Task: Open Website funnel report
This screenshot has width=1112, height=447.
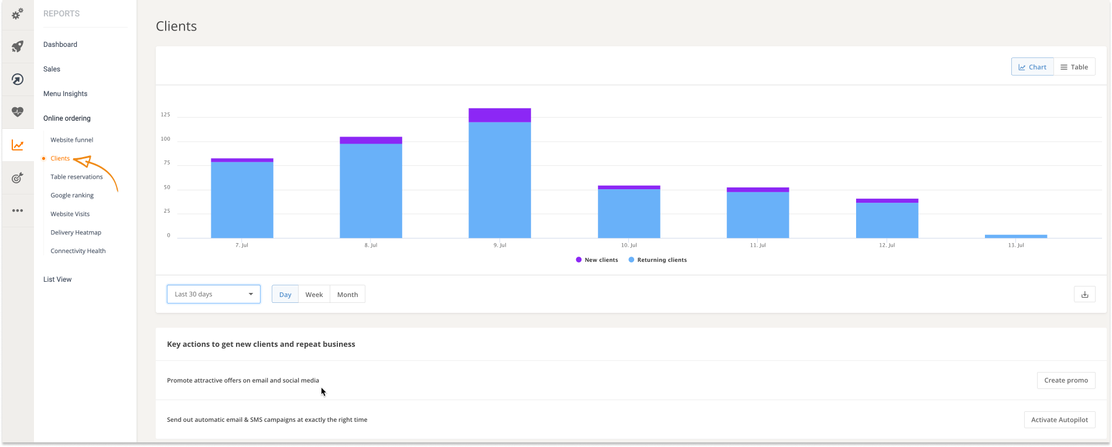Action: pos(72,140)
